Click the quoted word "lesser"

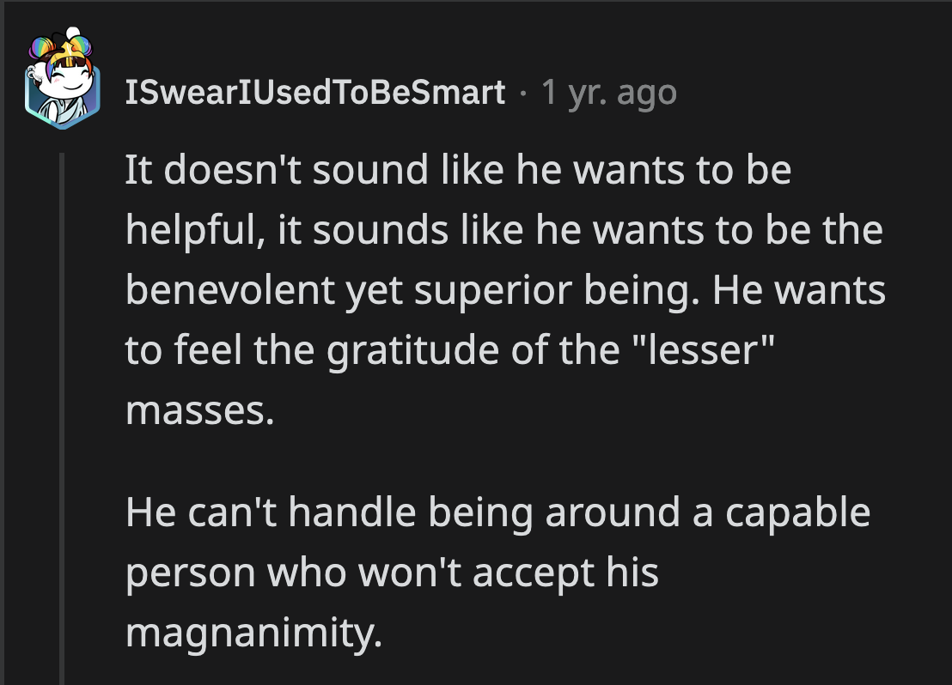[x=699, y=352]
